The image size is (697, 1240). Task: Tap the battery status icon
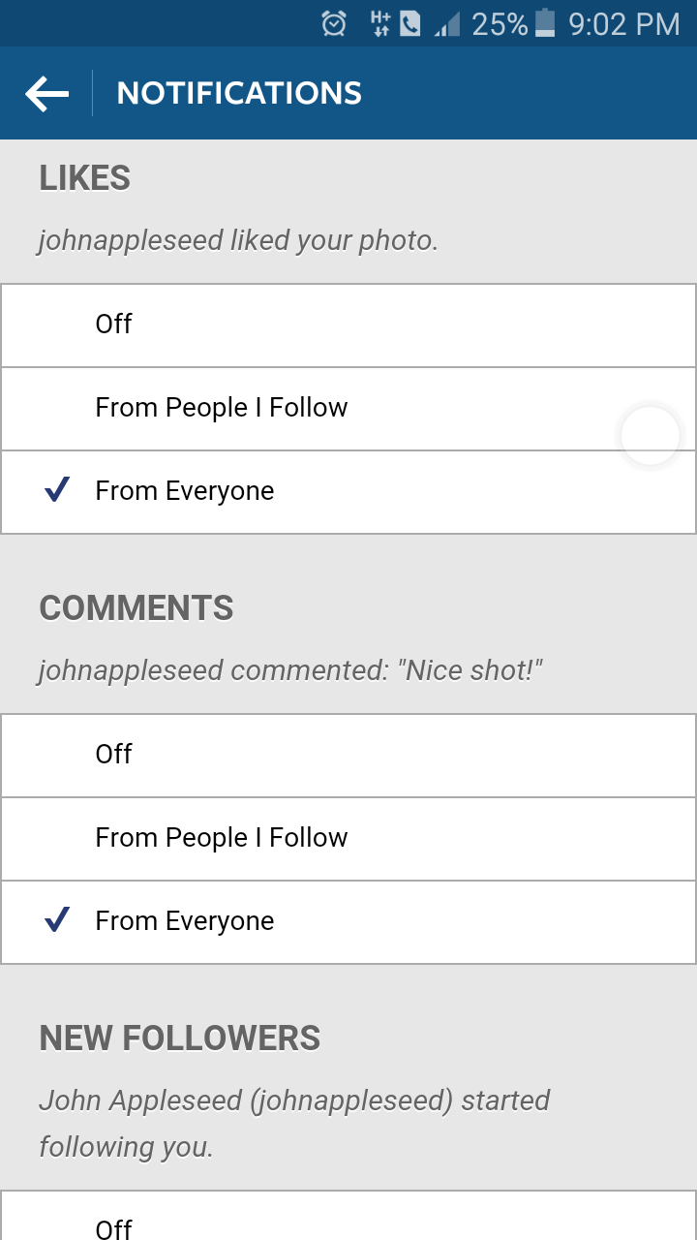[x=545, y=23]
